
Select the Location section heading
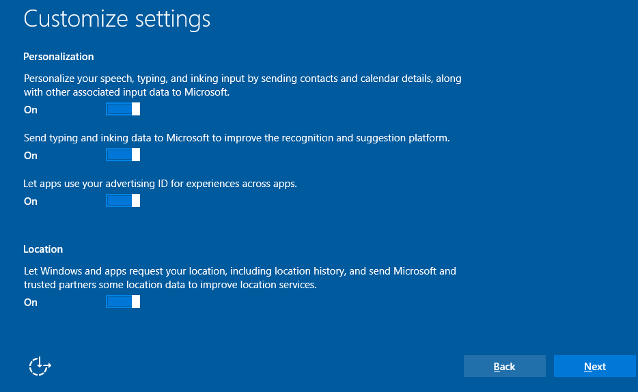[43, 249]
